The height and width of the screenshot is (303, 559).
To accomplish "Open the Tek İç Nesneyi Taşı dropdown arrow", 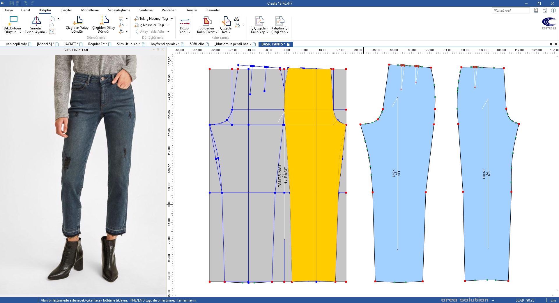I will click(172, 19).
